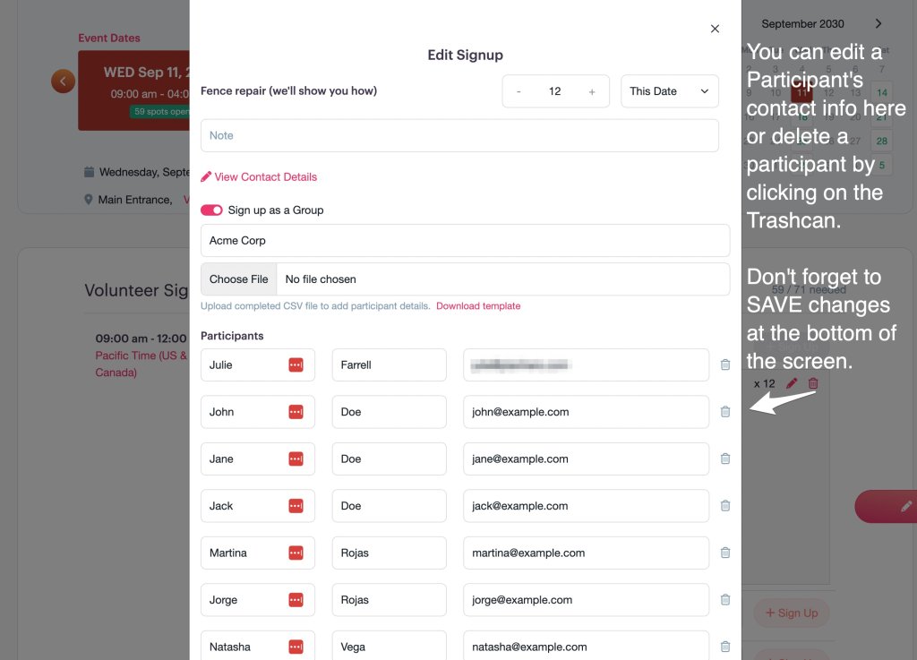Viewport: 917px width, 660px height.
Task: Go to previous event date arrow
Action: point(63,81)
